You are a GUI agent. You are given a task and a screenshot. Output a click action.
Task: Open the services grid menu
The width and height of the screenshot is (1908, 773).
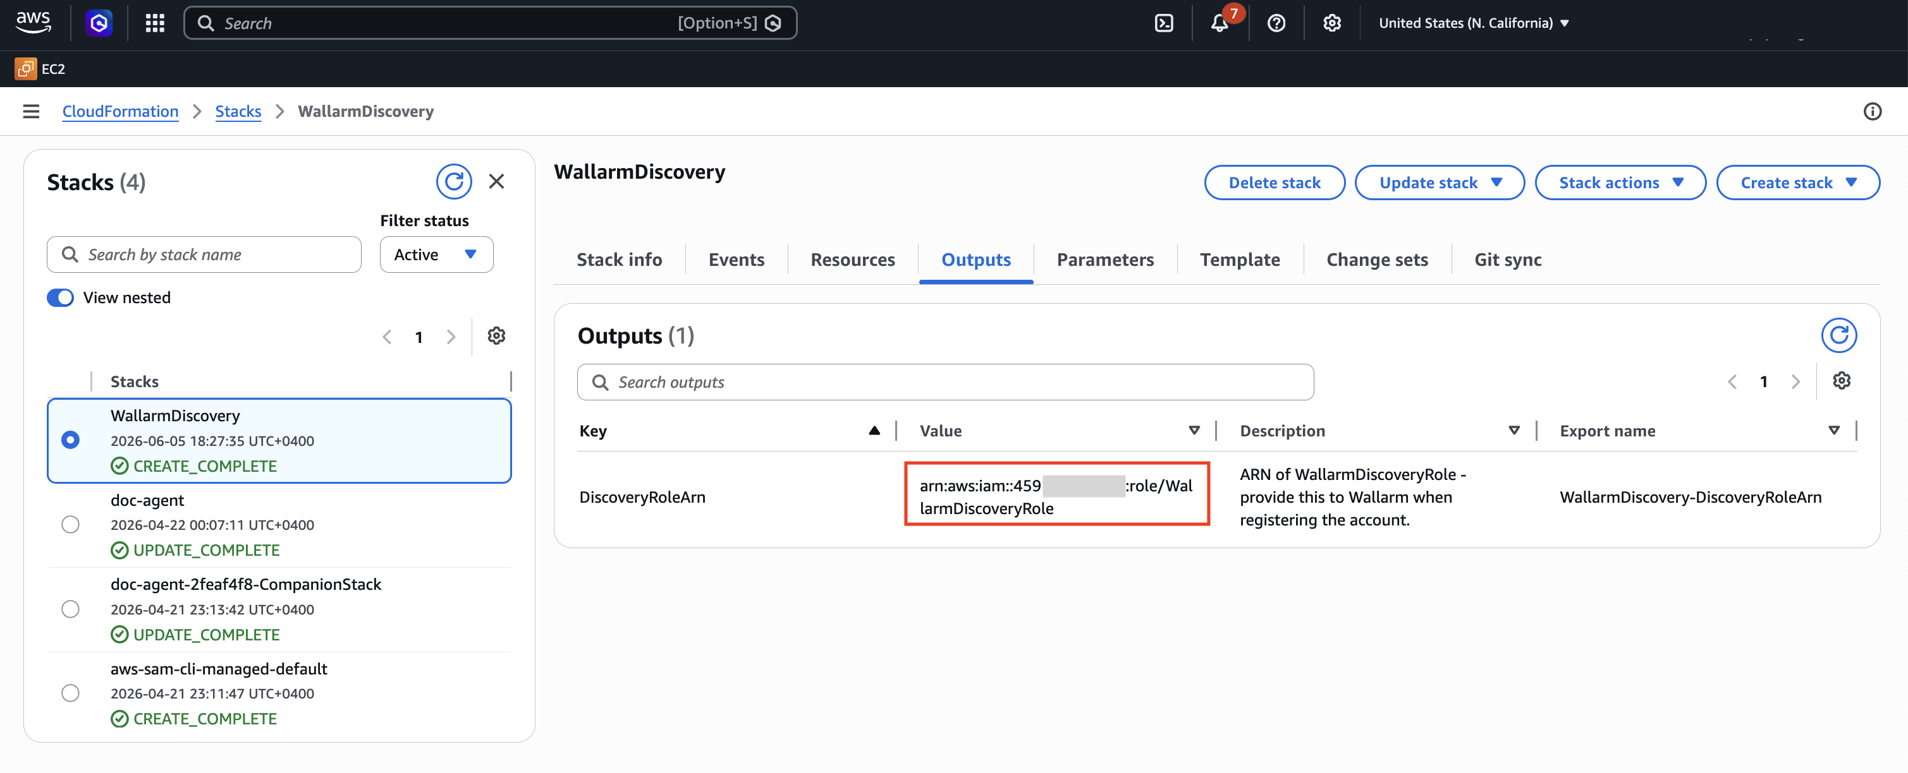[155, 23]
